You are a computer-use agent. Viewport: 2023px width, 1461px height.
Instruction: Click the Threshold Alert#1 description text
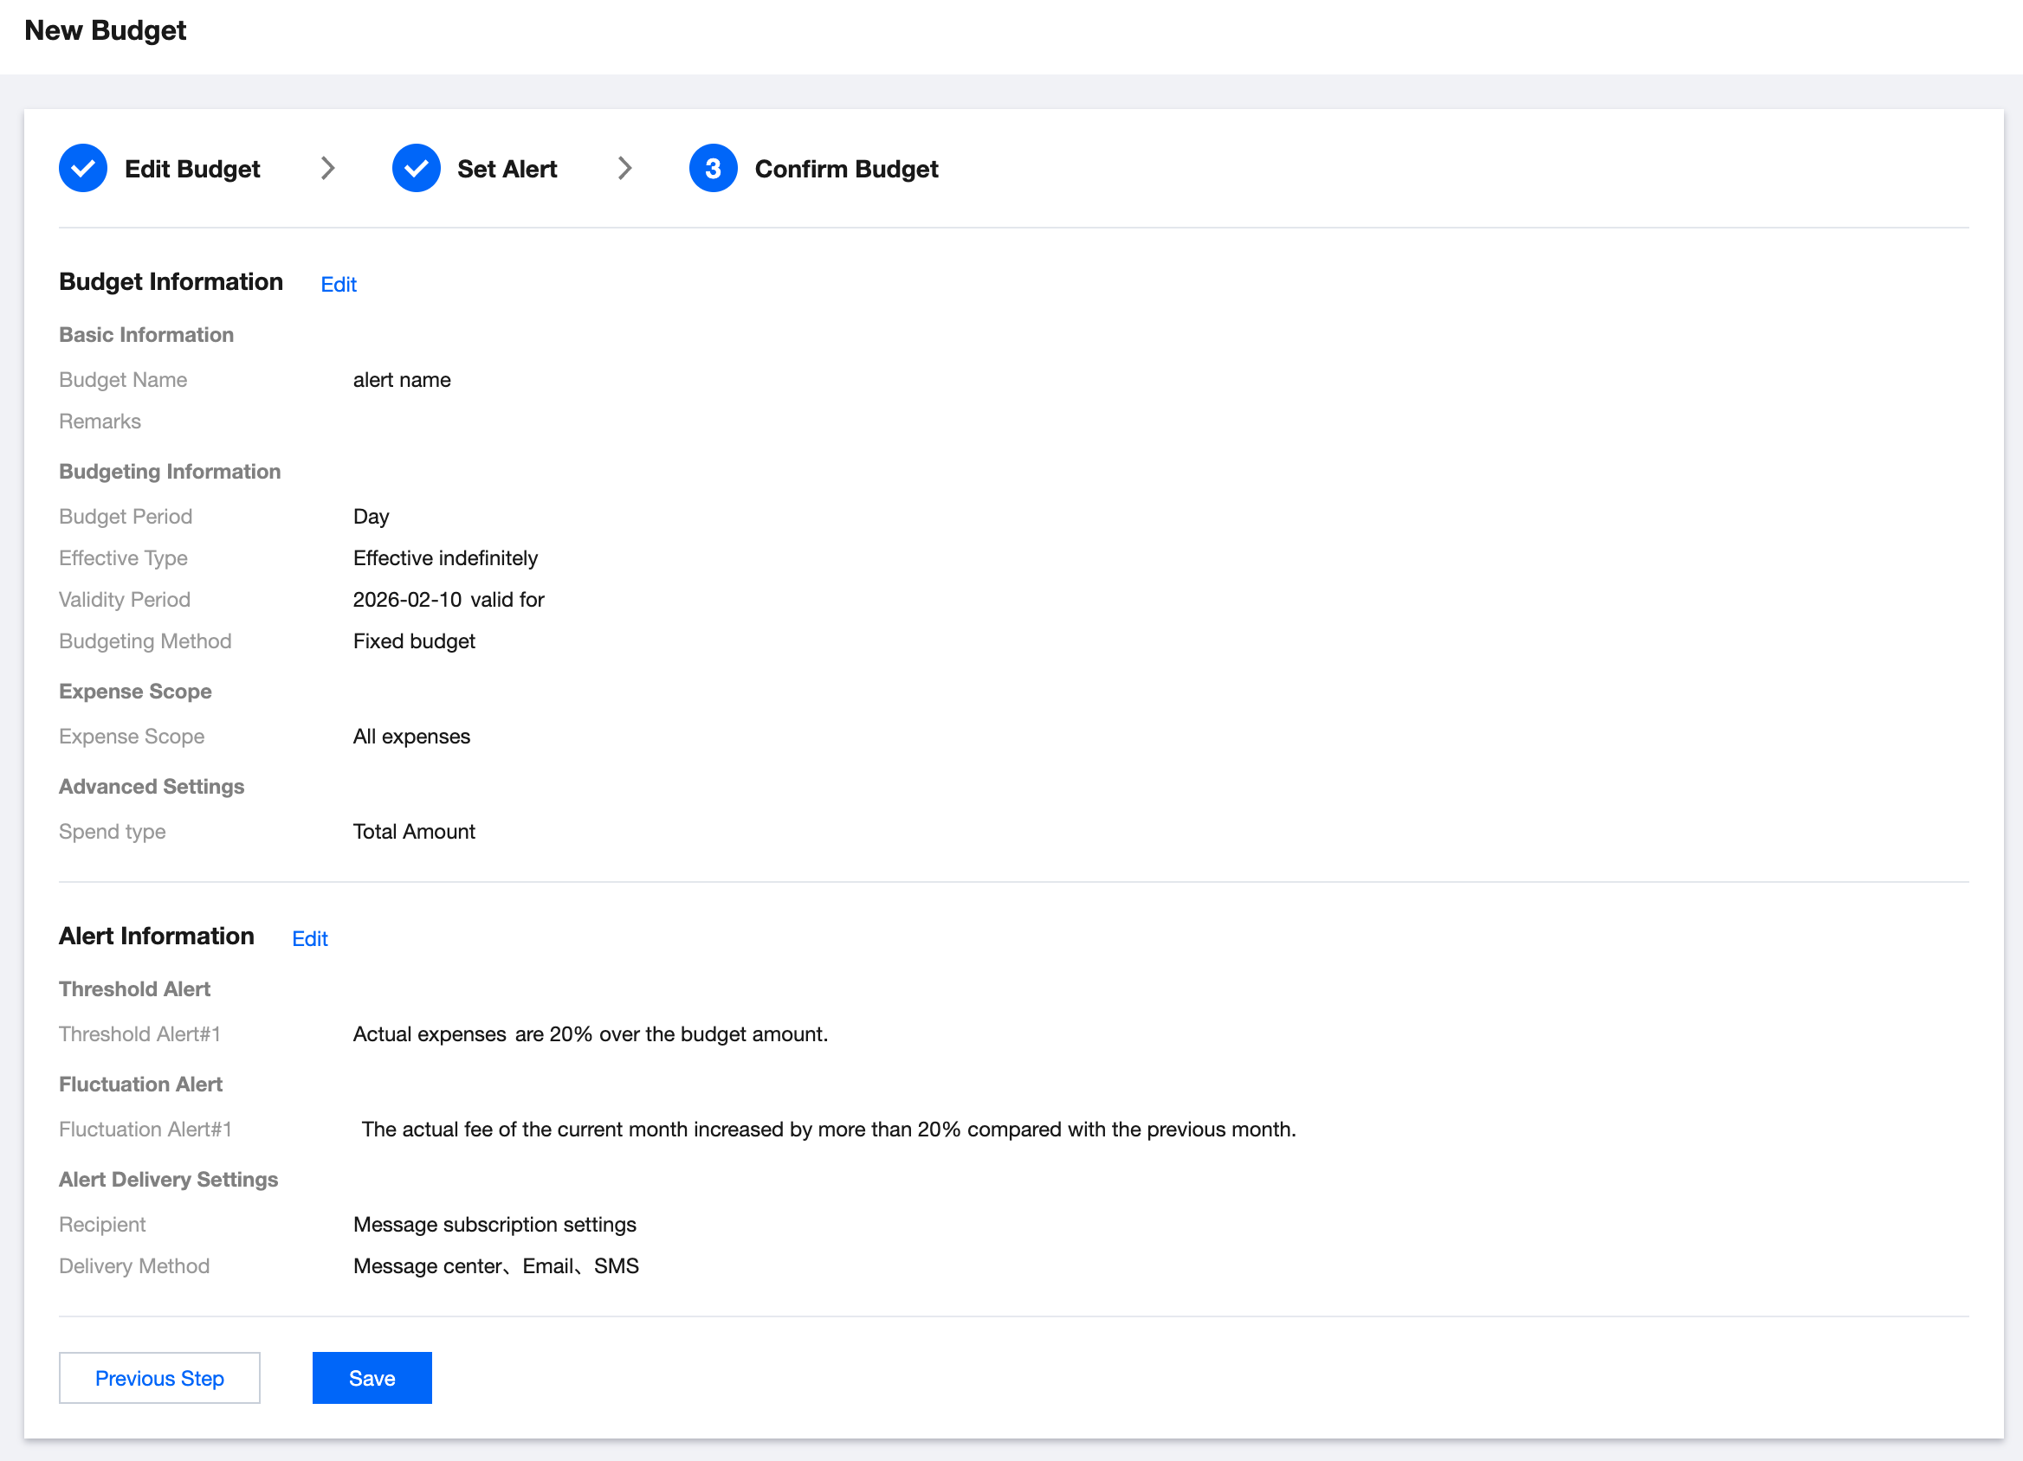[590, 1034]
